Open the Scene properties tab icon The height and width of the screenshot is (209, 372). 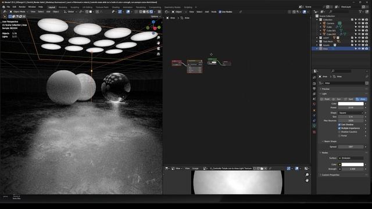pyautogui.click(x=314, y=99)
